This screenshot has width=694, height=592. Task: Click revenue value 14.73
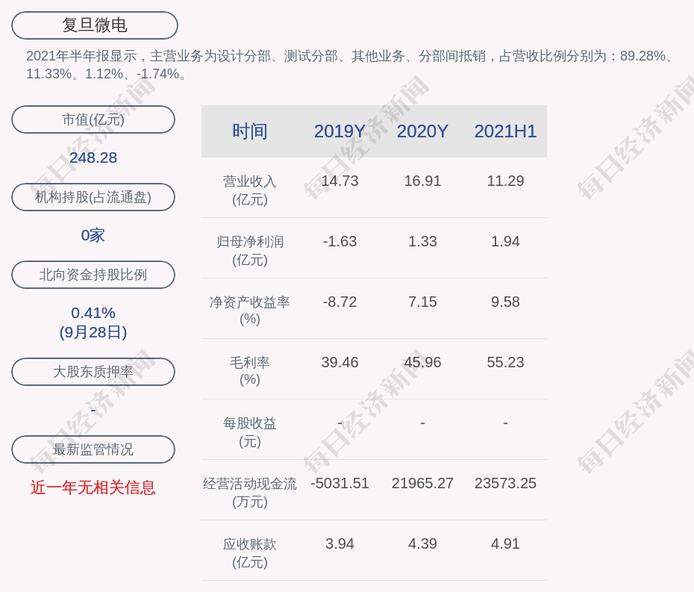pyautogui.click(x=340, y=181)
